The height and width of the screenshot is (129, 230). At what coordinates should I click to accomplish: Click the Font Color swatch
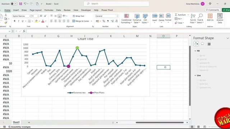point(43,21)
